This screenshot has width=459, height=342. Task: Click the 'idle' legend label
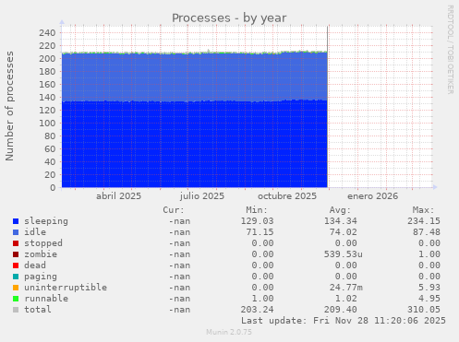point(35,232)
